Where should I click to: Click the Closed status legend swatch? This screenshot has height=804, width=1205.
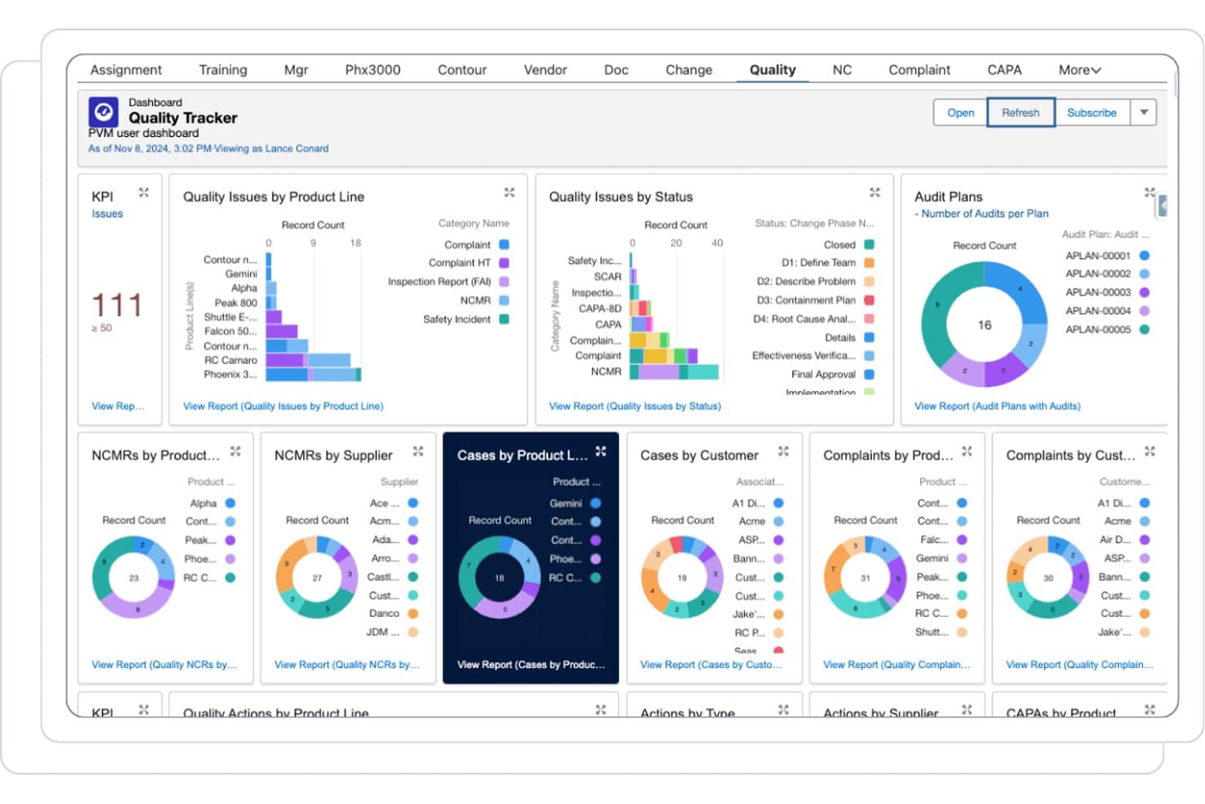pos(870,244)
